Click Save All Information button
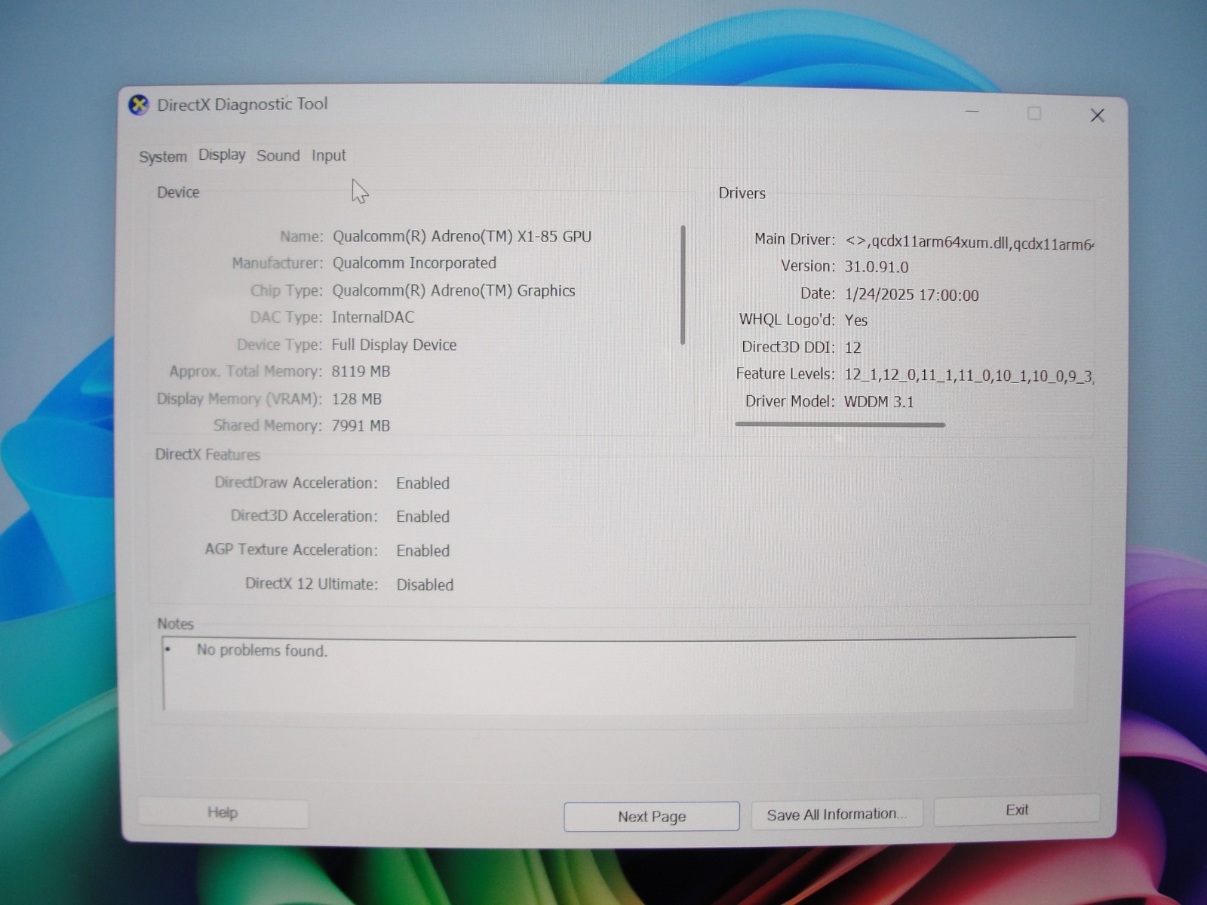This screenshot has width=1207, height=905. tap(837, 814)
